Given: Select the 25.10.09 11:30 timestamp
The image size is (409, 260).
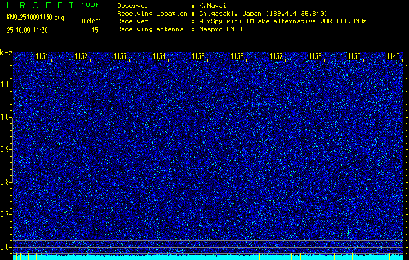Looking at the screenshot, I should [x=26, y=30].
